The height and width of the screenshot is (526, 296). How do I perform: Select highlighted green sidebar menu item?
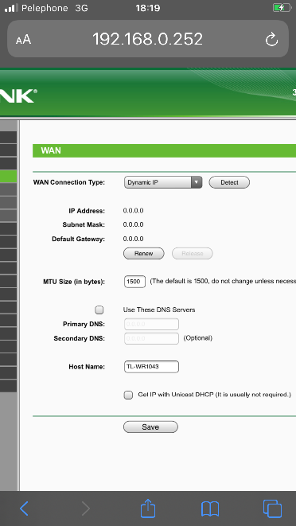point(9,176)
